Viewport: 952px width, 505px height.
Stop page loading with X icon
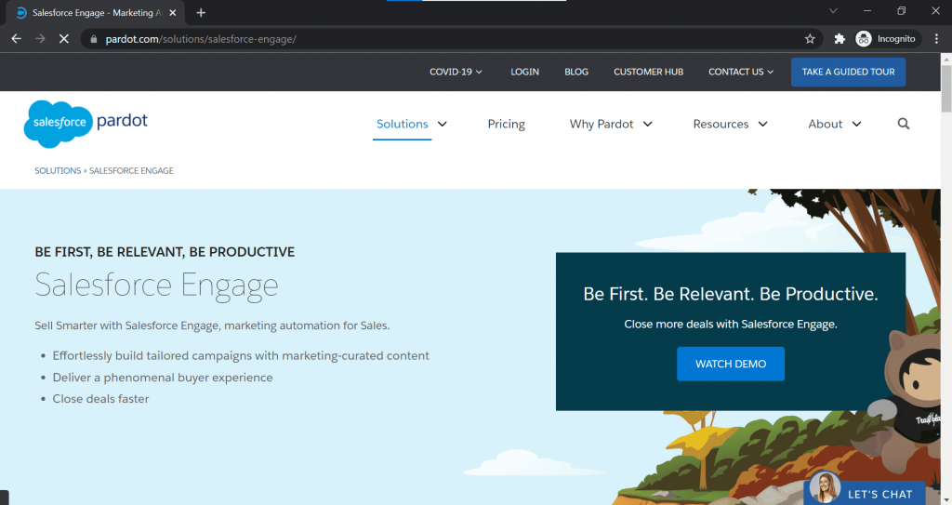64,39
